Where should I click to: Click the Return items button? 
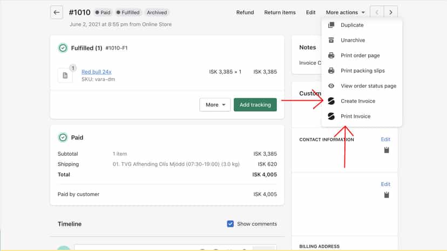[x=280, y=12]
